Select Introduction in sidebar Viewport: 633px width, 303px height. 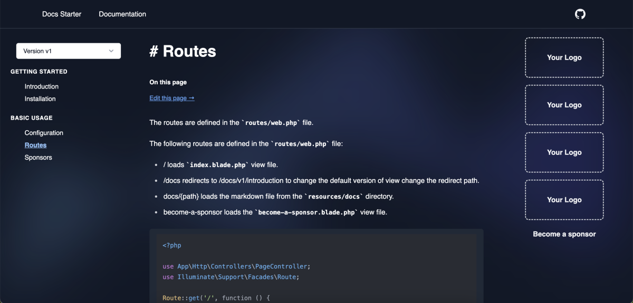coord(42,86)
